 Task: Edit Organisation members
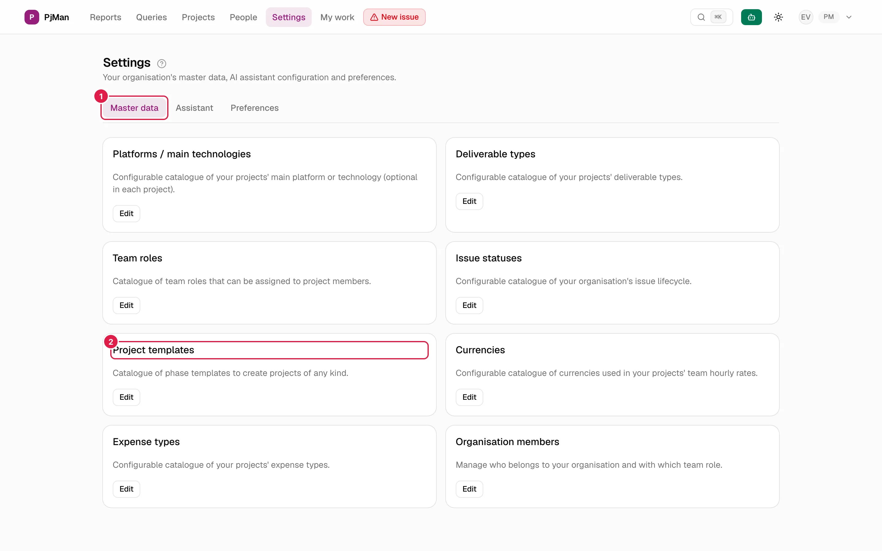(469, 489)
